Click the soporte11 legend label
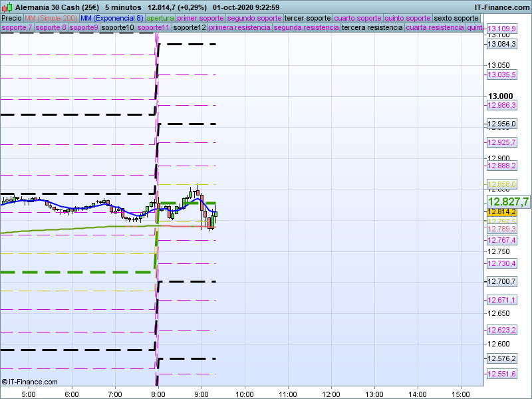 [x=154, y=27]
